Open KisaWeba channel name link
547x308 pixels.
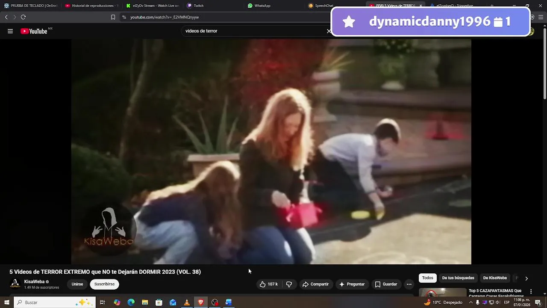point(34,282)
